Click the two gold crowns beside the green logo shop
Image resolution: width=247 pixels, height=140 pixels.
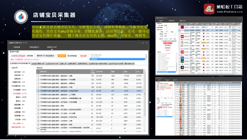tap(203, 61)
